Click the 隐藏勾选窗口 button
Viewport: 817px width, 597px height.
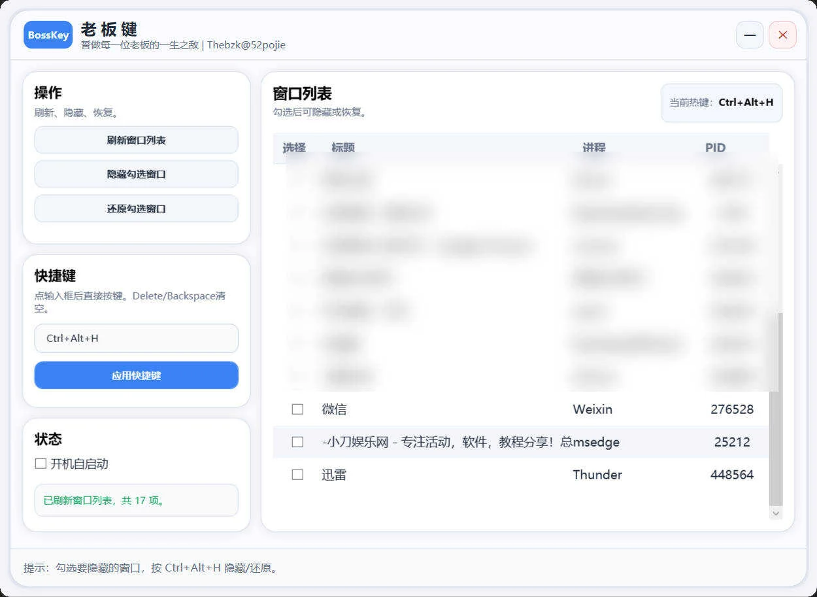coord(136,174)
